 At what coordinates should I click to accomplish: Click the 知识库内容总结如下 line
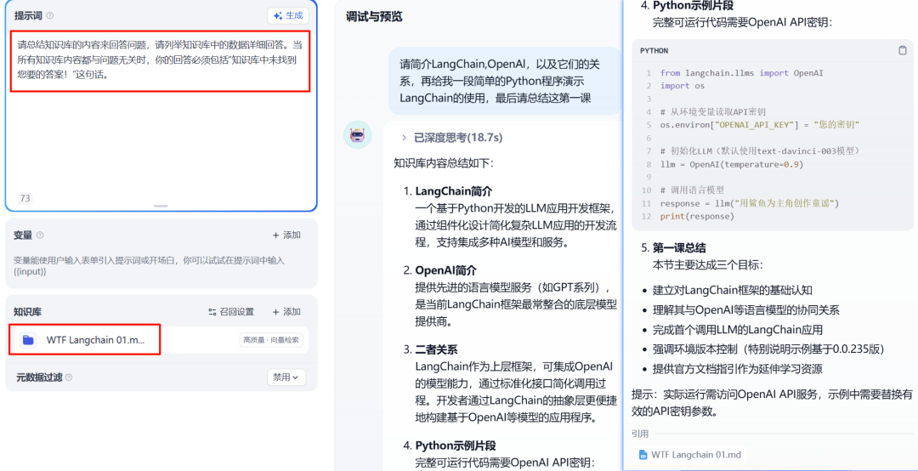pos(444,162)
